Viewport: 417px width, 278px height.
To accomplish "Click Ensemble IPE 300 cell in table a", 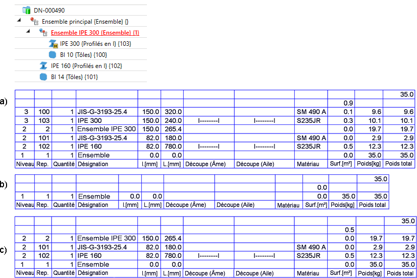I will [x=107, y=129].
